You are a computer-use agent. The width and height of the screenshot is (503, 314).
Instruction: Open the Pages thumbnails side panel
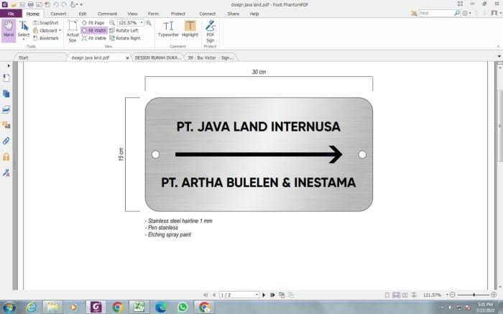[6, 93]
